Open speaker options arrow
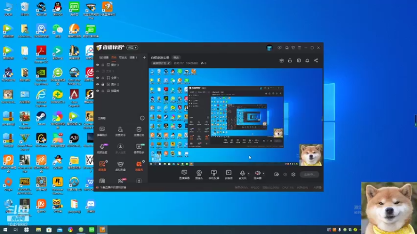The height and width of the screenshot is (234, 417). [x=264, y=174]
